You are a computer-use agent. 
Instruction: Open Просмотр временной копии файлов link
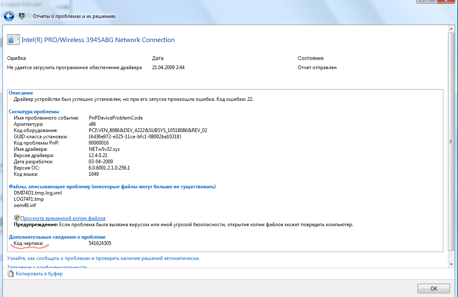63,218
